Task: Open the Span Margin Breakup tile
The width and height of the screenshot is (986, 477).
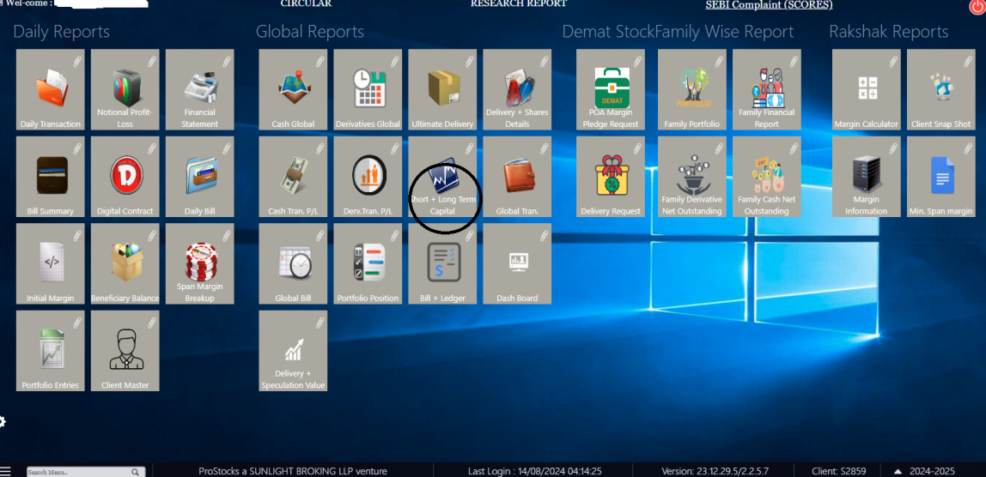Action: click(x=200, y=264)
